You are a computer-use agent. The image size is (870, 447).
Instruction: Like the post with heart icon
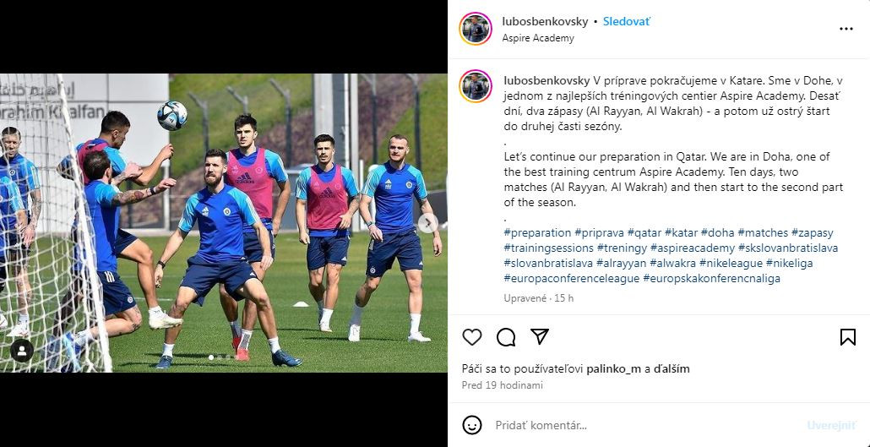(x=472, y=337)
